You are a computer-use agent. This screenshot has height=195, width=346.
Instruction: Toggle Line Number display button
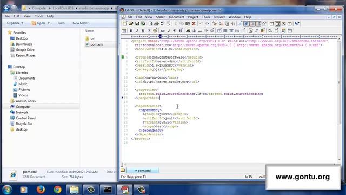tap(252, 24)
